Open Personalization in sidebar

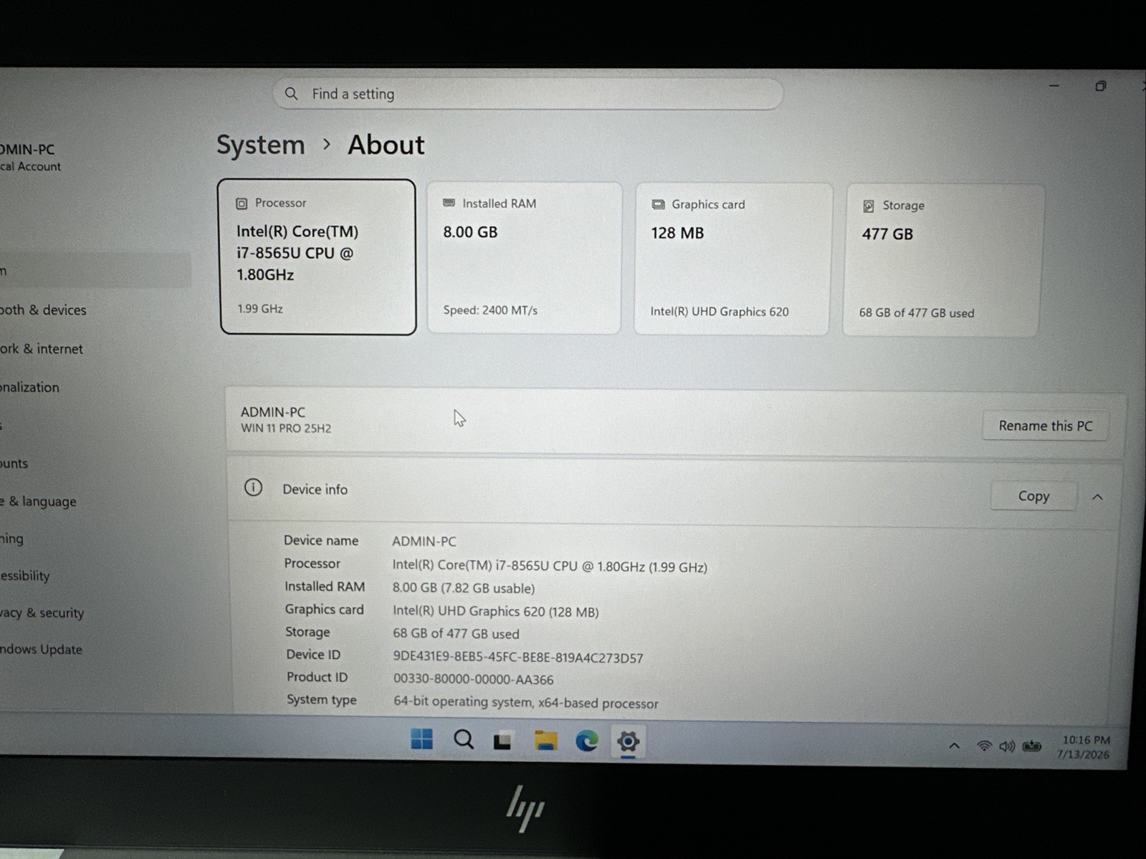(x=30, y=388)
